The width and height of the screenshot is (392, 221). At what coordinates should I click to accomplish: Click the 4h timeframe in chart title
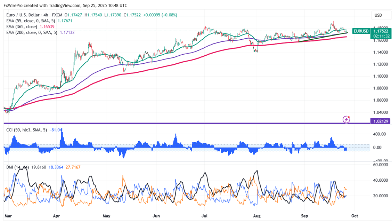click(46, 15)
